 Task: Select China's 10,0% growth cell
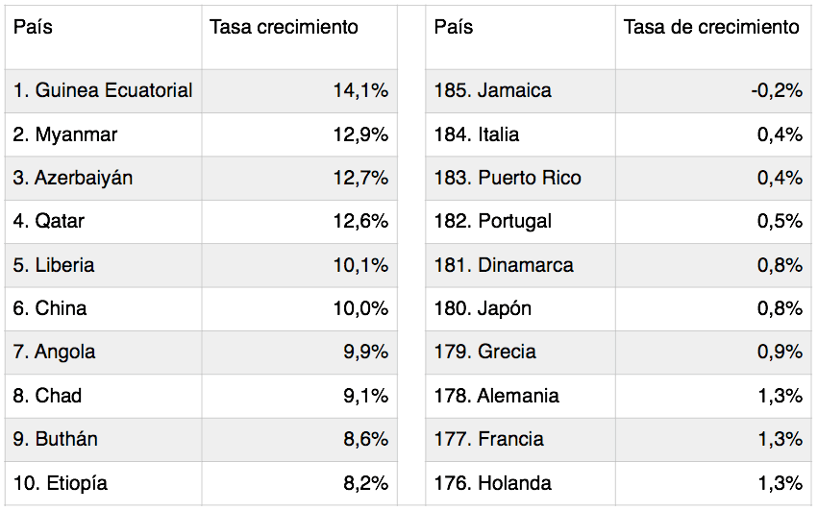pyautogui.click(x=300, y=308)
